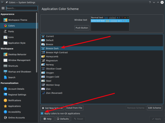
Task: Click the sidebar vertical scrollbar
Action: (x=37, y=43)
